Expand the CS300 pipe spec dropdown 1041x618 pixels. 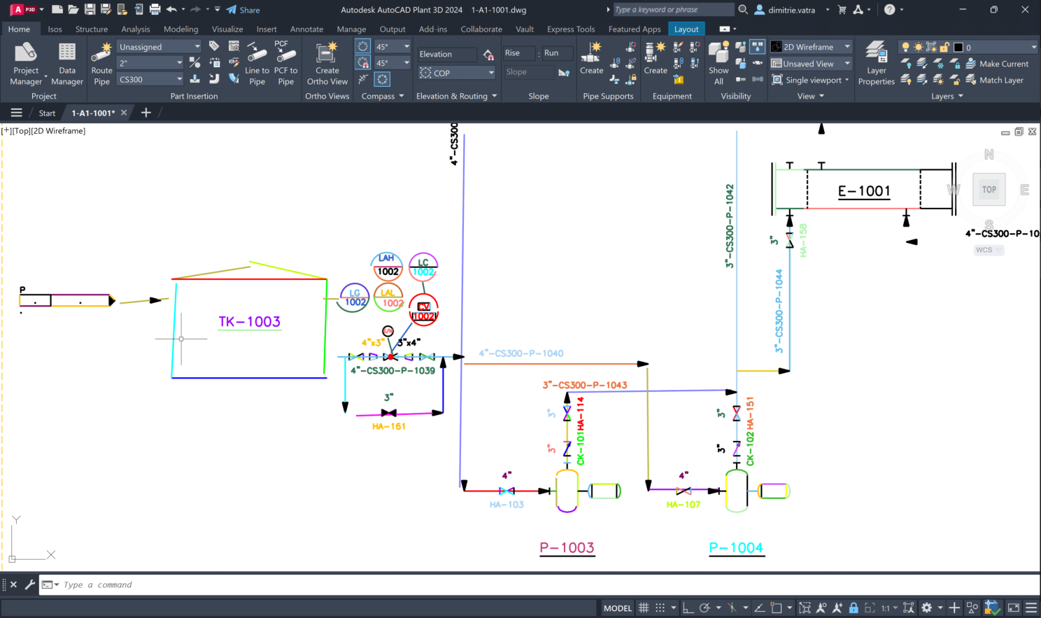point(150,80)
